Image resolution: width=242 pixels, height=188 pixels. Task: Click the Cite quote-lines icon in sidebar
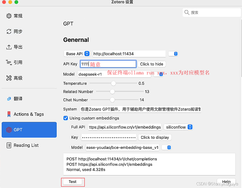point(9,62)
